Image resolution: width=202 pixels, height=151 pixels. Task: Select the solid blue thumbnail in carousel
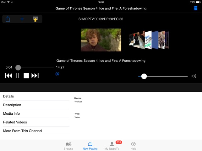pyautogui.click(x=155, y=40)
